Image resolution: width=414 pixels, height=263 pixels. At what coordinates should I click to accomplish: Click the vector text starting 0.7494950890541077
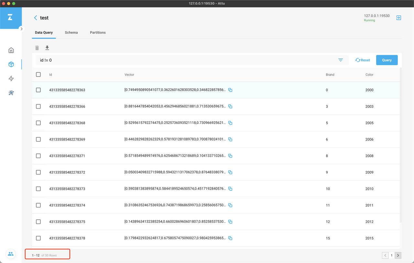pos(175,90)
